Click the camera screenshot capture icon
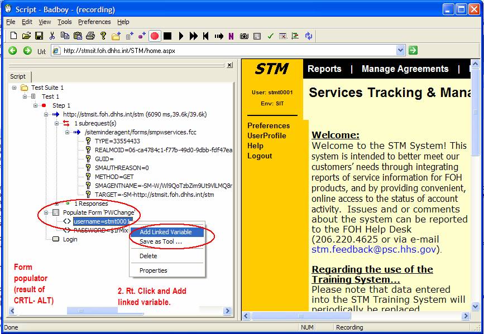 click(x=244, y=36)
